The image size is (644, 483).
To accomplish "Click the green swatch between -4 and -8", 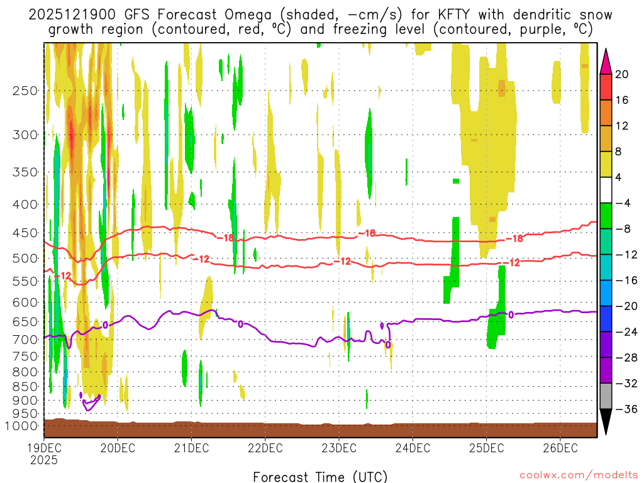I will pyautogui.click(x=606, y=216).
